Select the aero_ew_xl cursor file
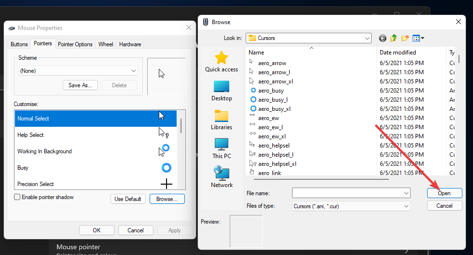The image size is (473, 255). click(272, 136)
